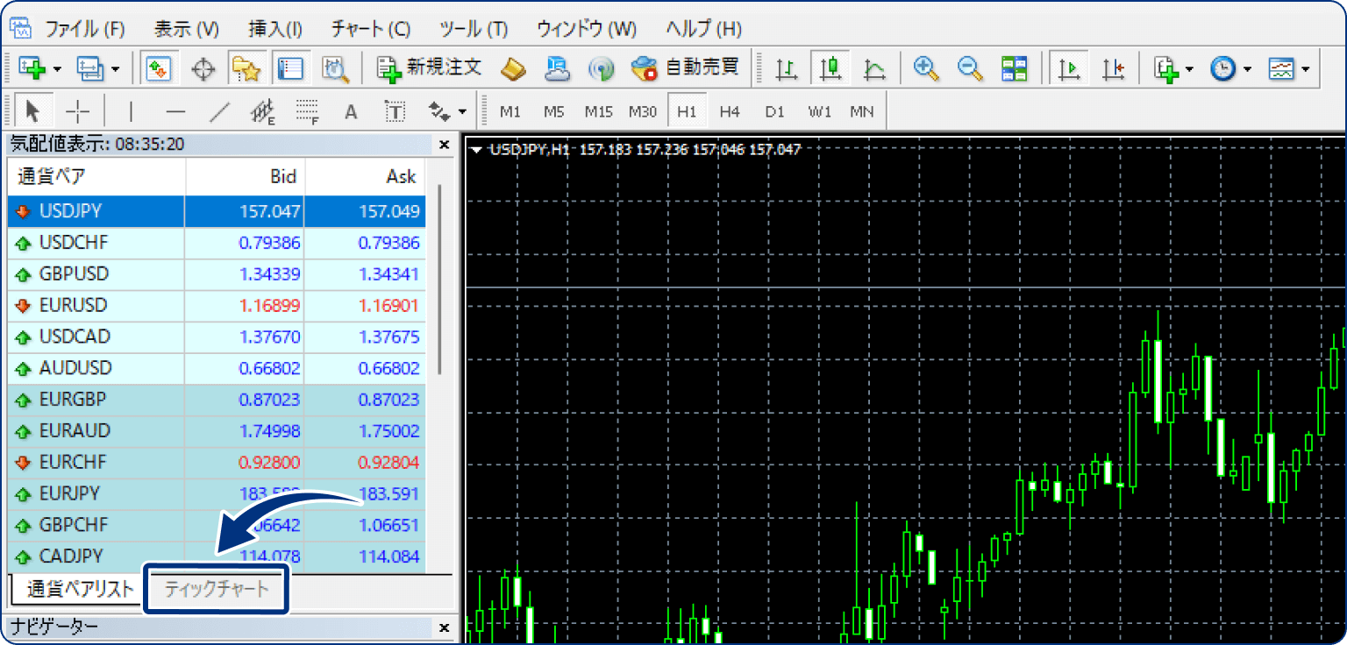Open the チャート (C) menu
This screenshot has width=1347, height=645.
click(370, 29)
